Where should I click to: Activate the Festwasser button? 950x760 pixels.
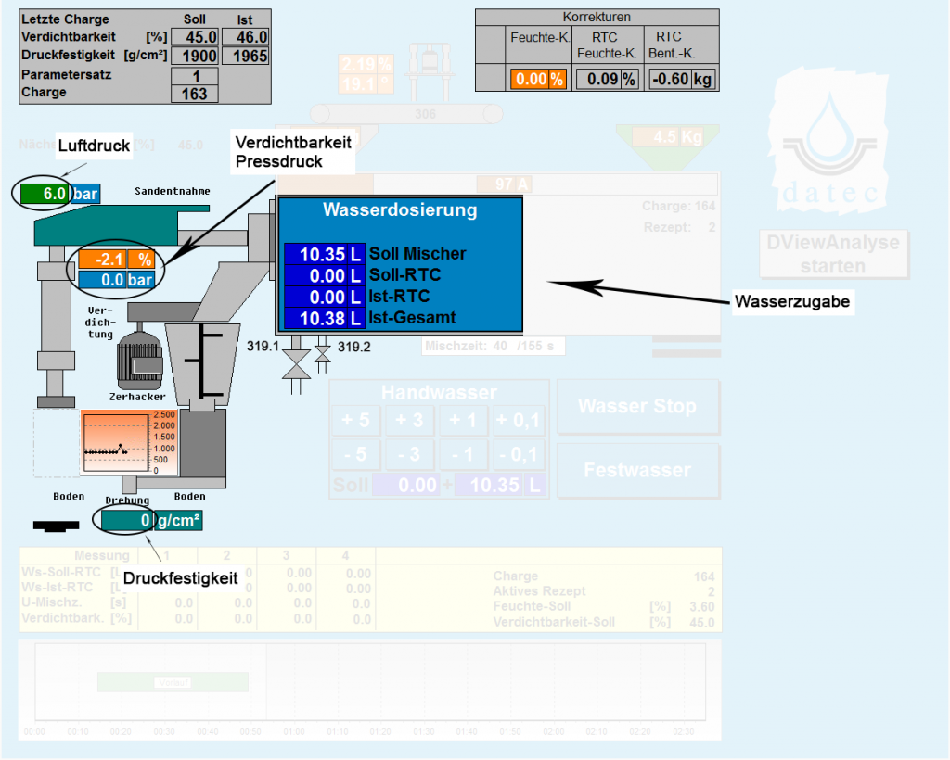637,470
